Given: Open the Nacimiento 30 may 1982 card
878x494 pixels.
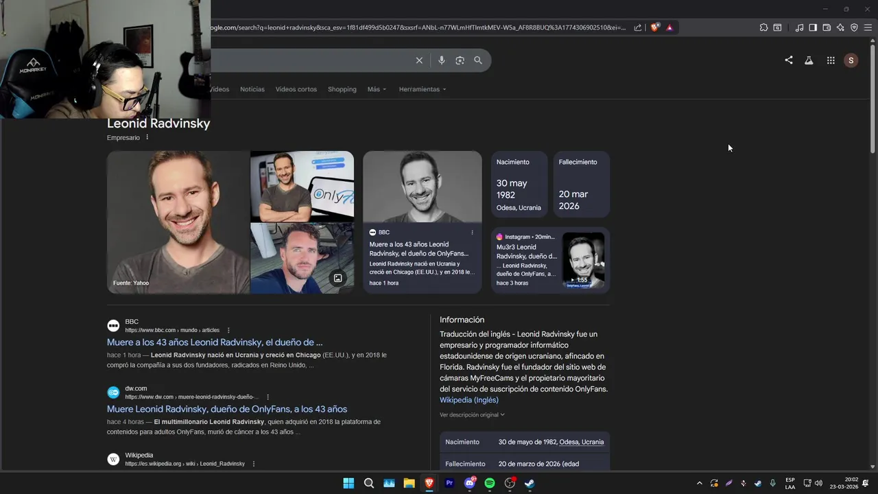Looking at the screenshot, I should click(519, 185).
